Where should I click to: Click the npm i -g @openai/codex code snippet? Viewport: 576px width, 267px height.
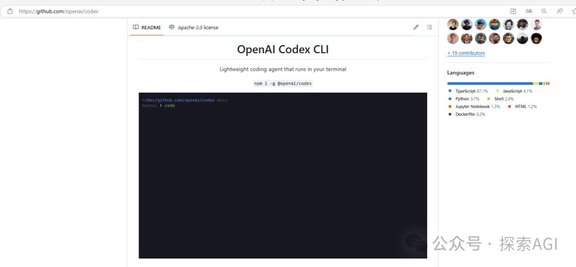click(x=283, y=84)
